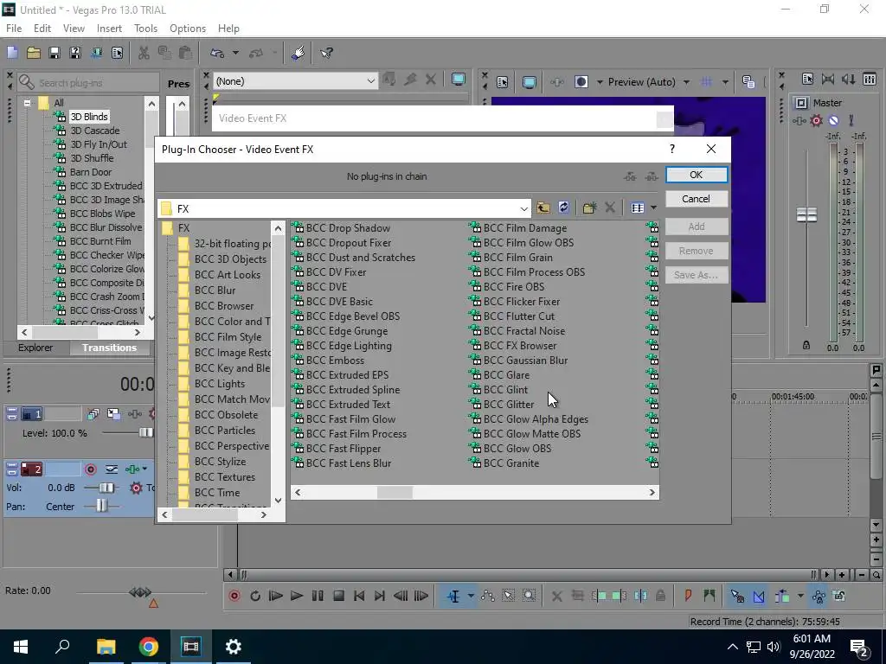Click the New Folder icon in Plug-In Chooser

click(589, 207)
